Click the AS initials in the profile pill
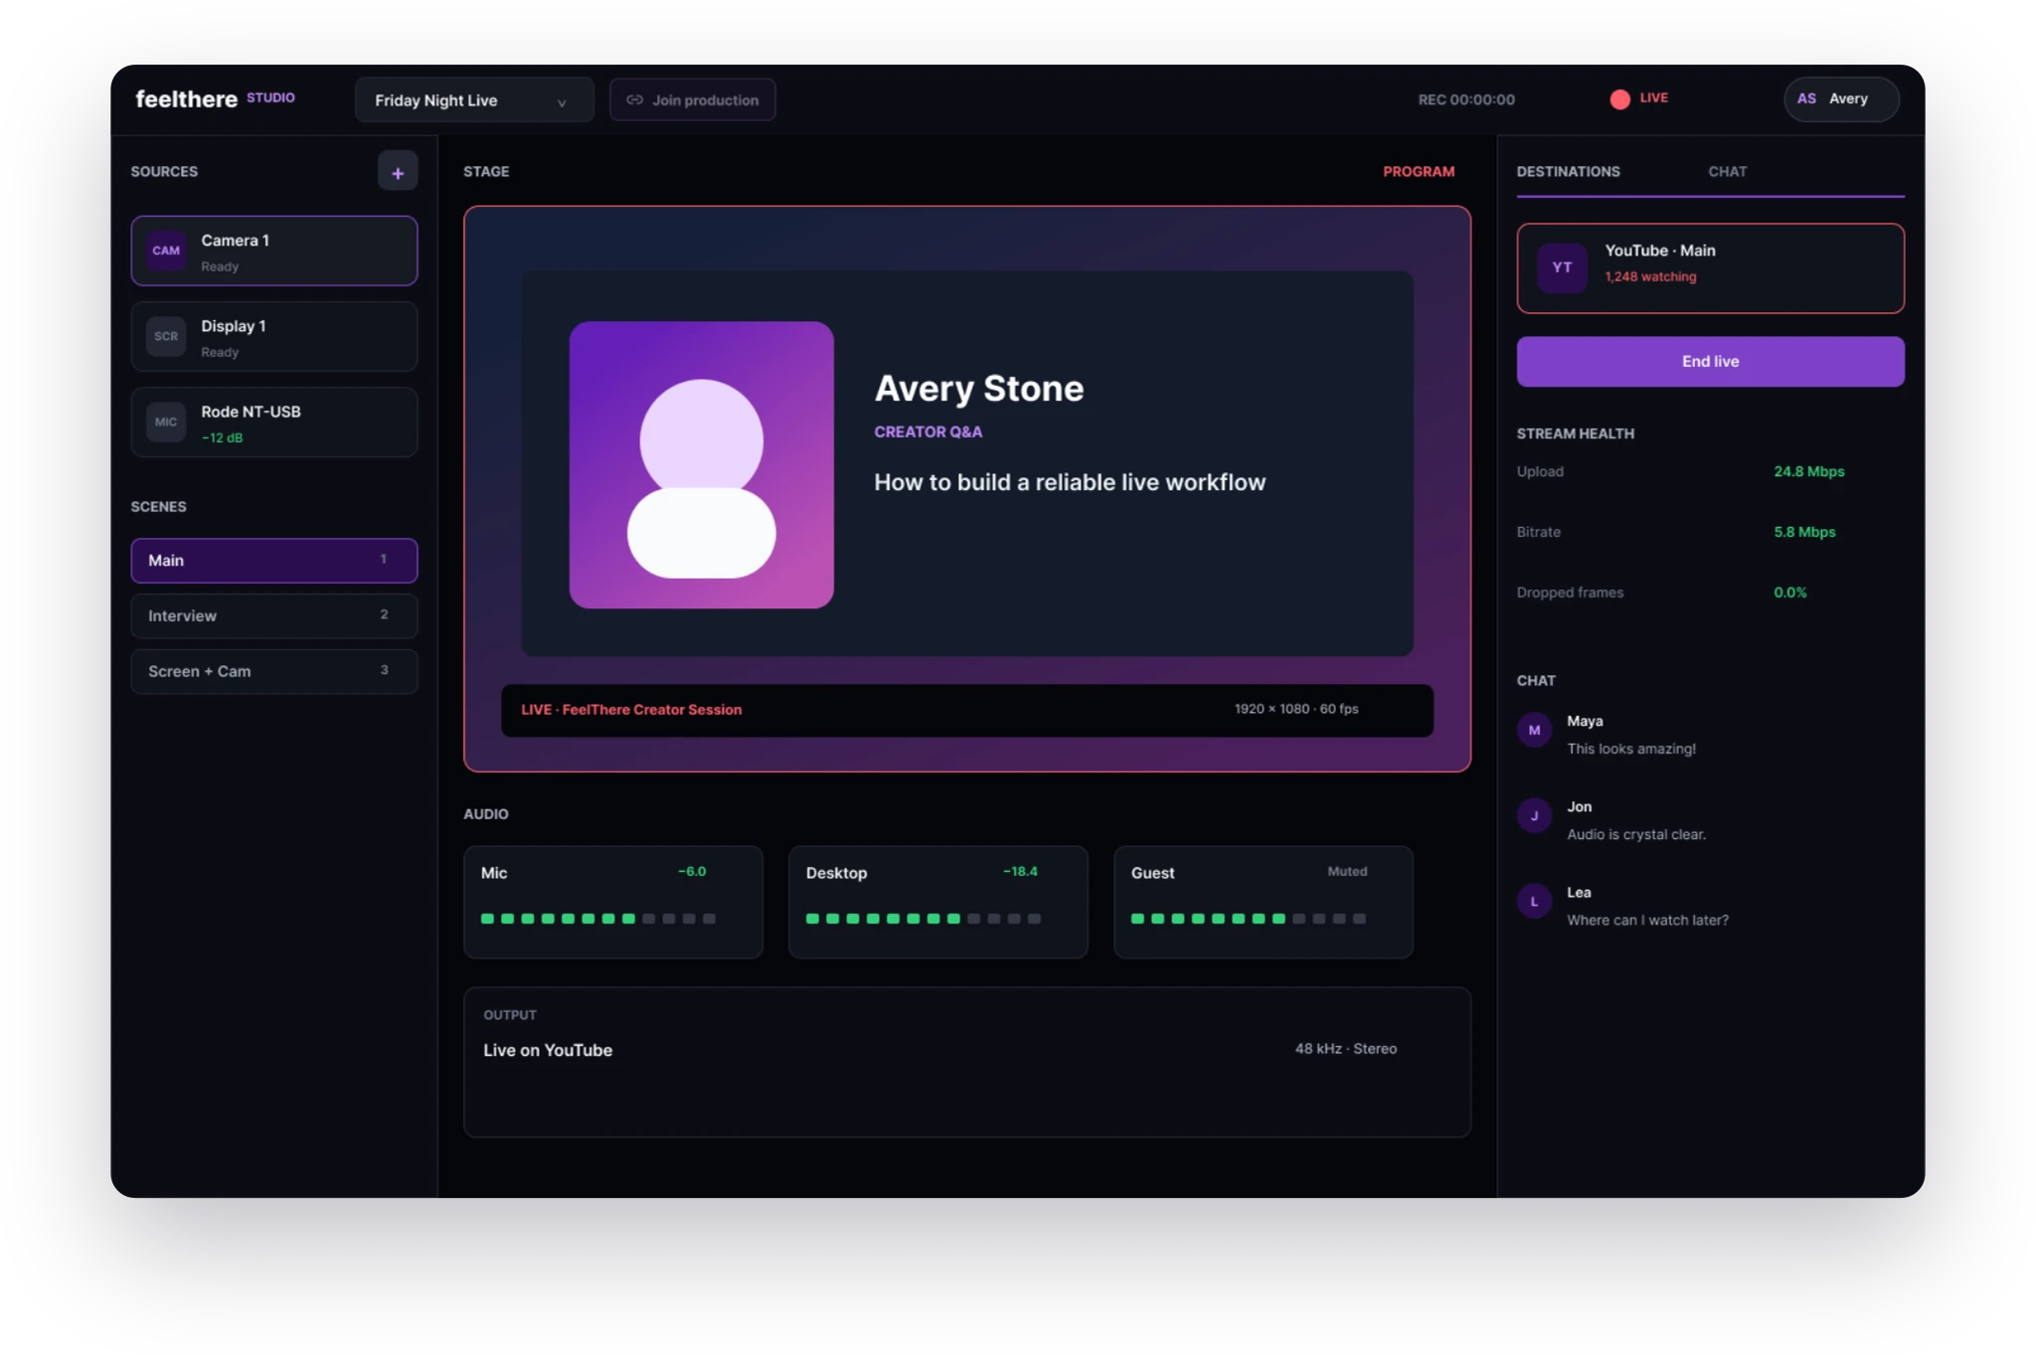The image size is (2036, 1355). click(1806, 98)
